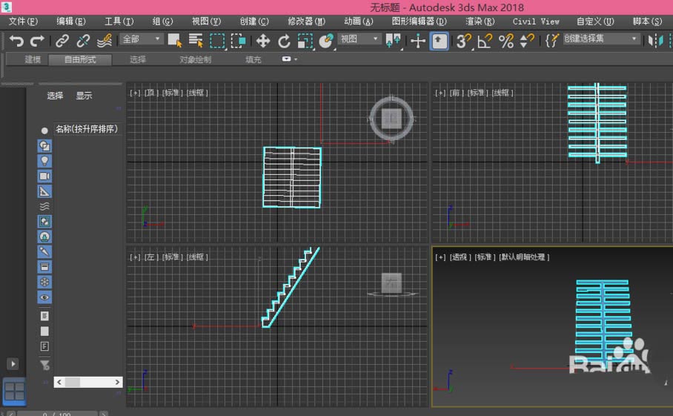Select the Move transform tool

tap(263, 41)
